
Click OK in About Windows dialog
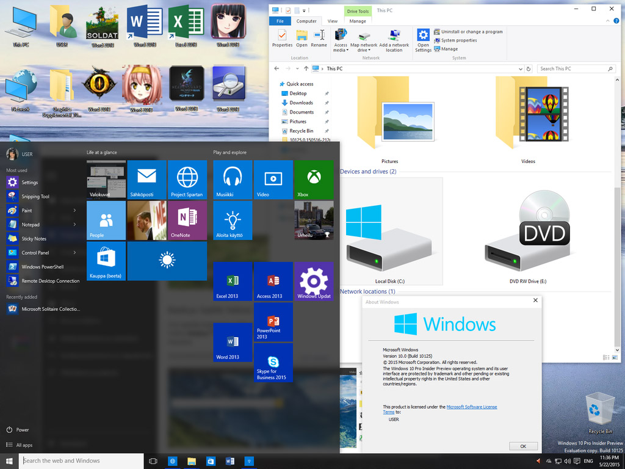523,446
